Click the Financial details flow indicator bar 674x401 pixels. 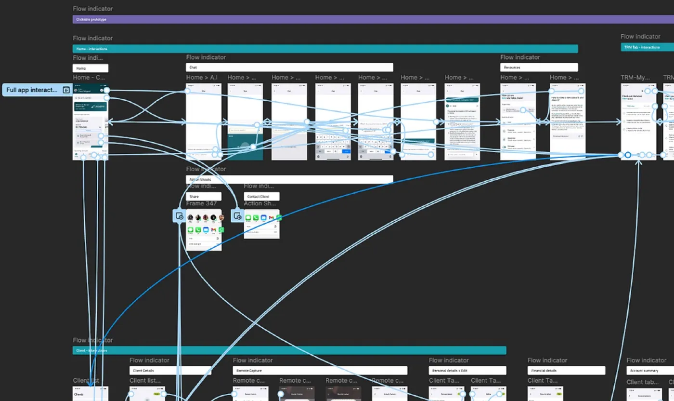[566, 371]
